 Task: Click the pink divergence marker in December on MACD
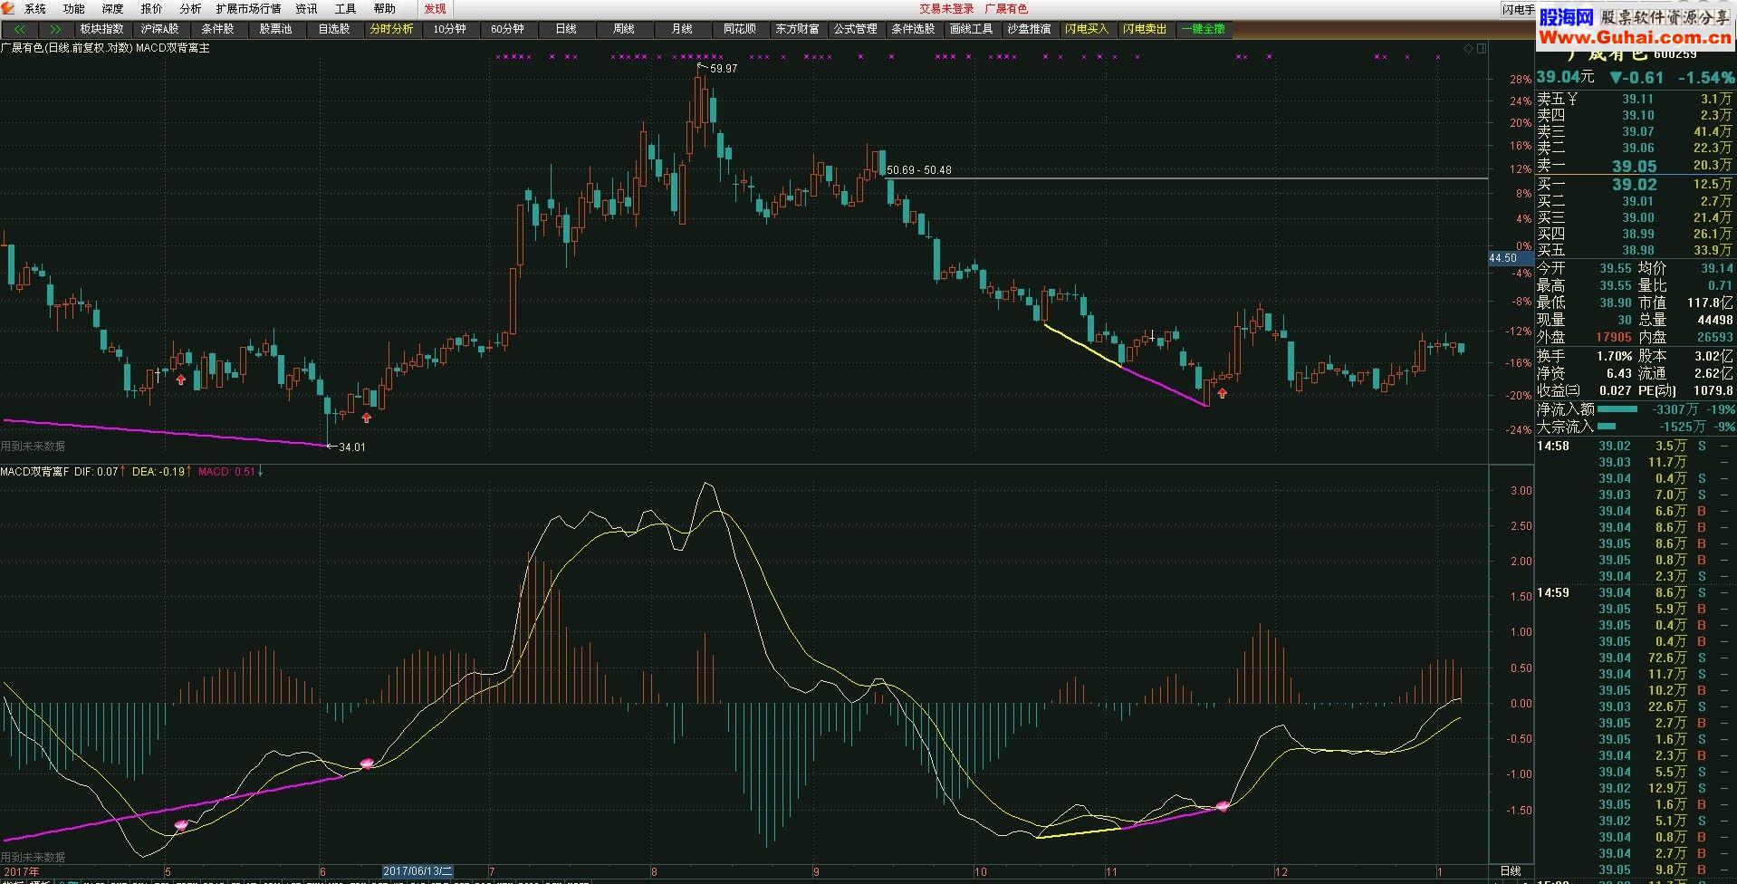[x=1223, y=805]
